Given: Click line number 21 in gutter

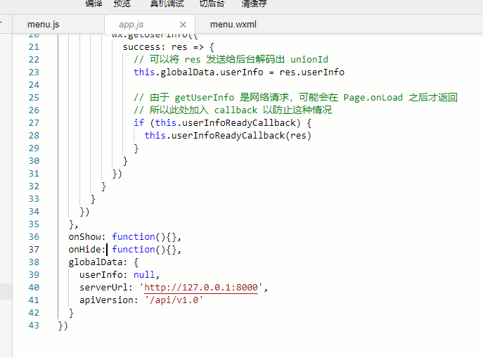Looking at the screenshot, I should point(34,47).
